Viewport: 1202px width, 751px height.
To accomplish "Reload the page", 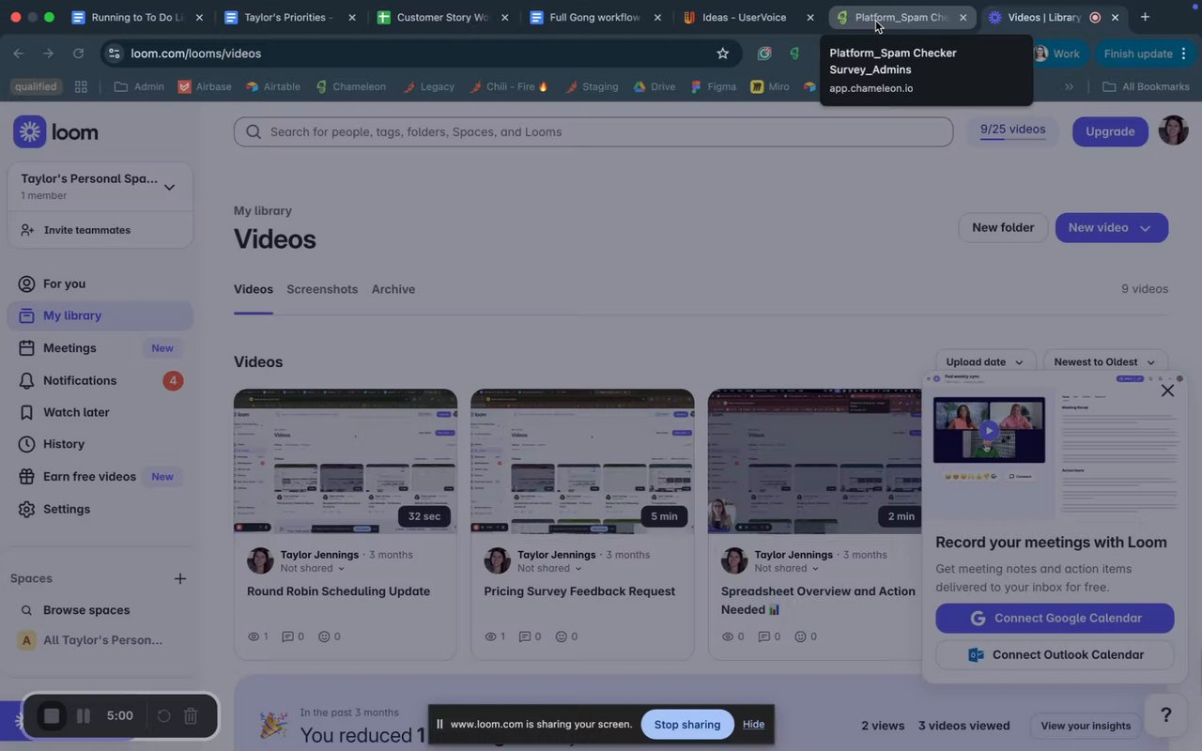I will pos(78,54).
